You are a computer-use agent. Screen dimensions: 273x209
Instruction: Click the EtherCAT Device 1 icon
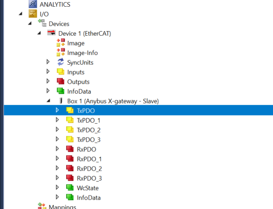click(x=52, y=33)
